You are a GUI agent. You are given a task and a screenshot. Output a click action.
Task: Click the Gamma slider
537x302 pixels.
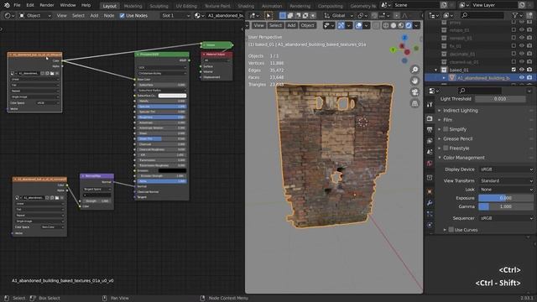coord(506,206)
